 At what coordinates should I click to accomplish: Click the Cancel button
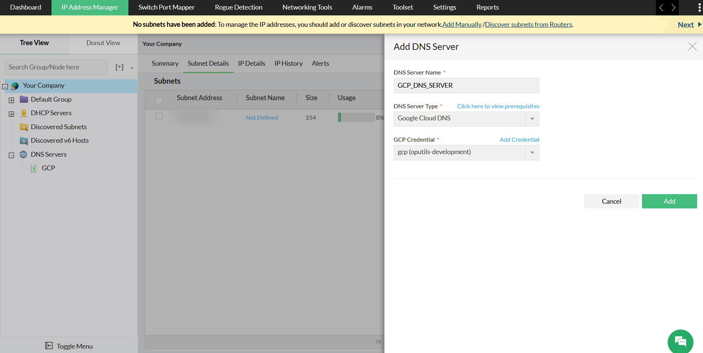(x=611, y=201)
